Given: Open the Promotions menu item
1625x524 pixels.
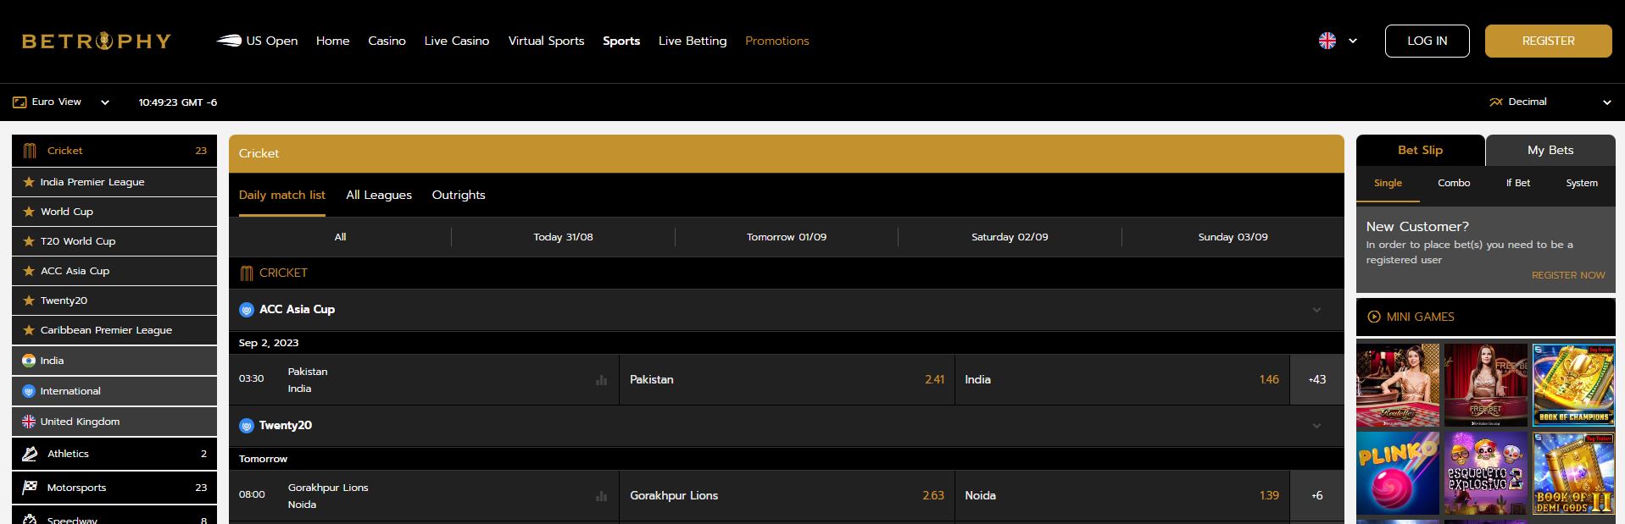Looking at the screenshot, I should click(x=777, y=41).
